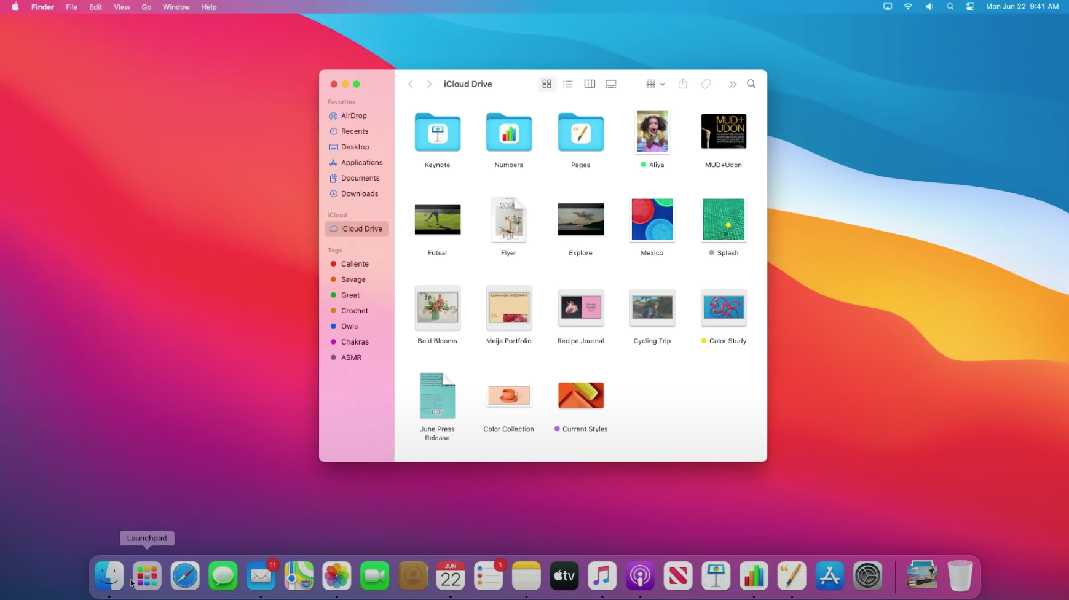Click the Edit Tags toolbar icon

point(705,84)
